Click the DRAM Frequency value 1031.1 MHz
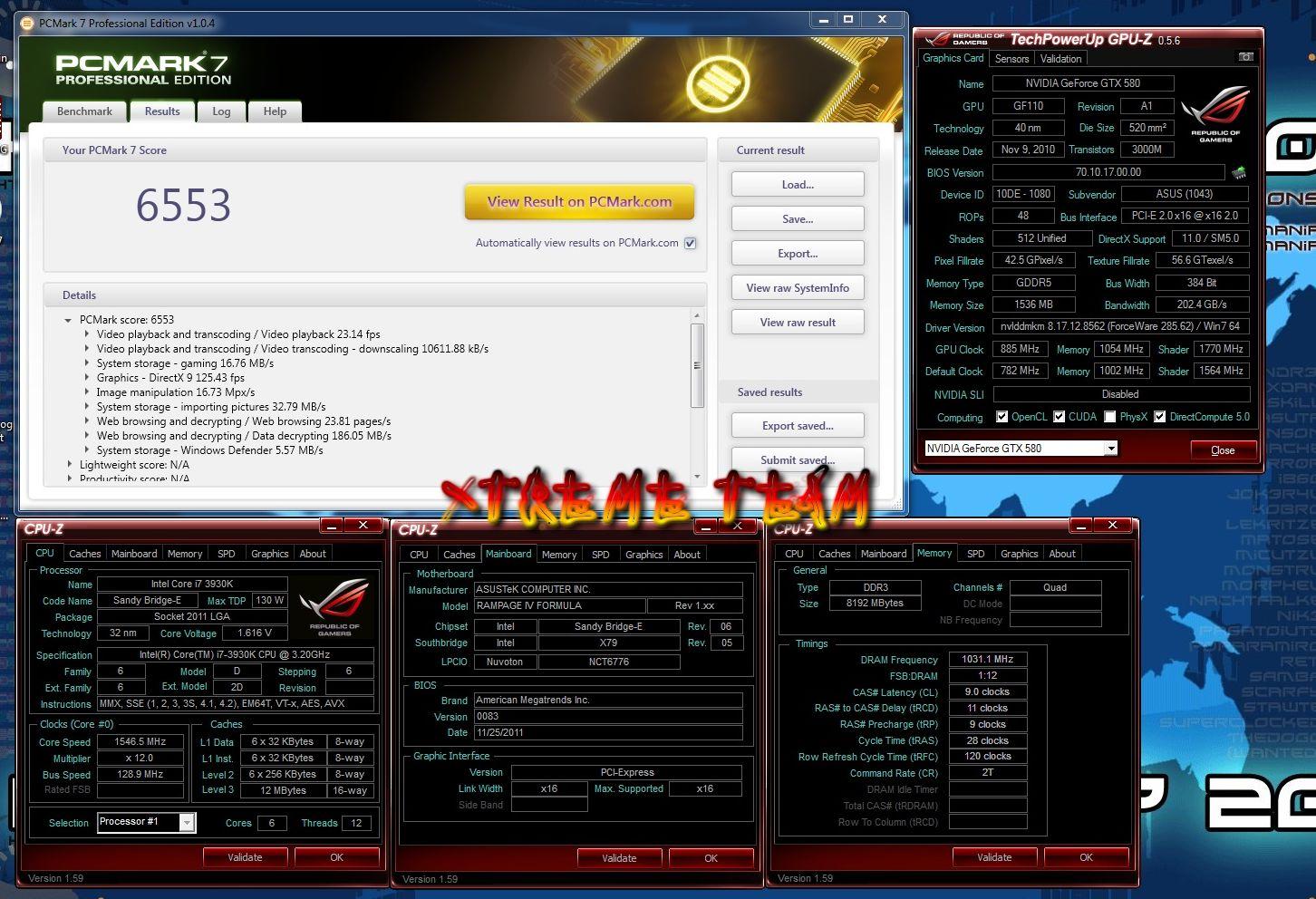 point(988,659)
